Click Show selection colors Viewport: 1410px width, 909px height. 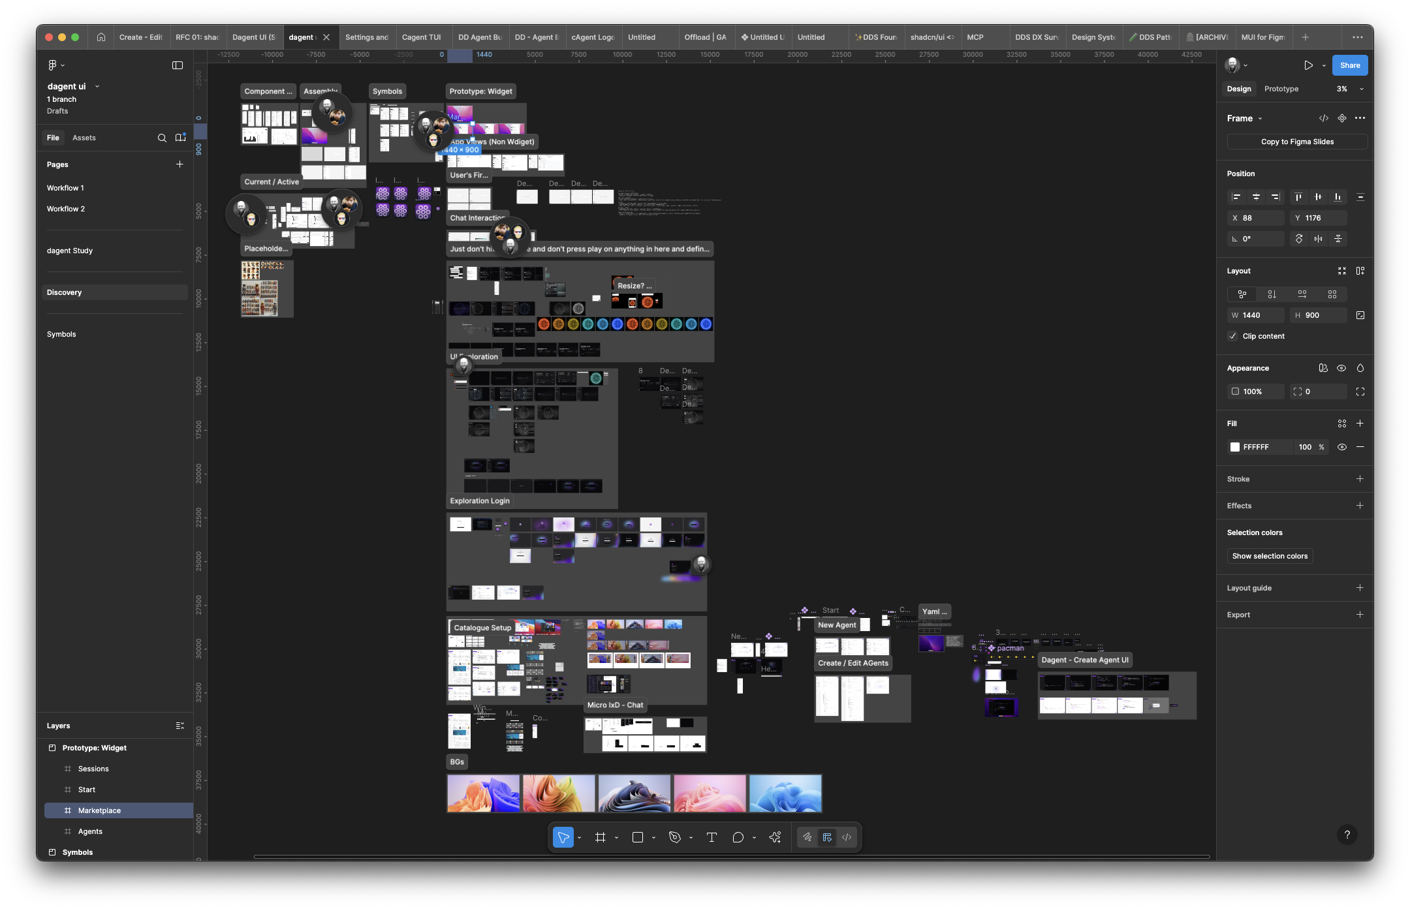click(x=1270, y=556)
